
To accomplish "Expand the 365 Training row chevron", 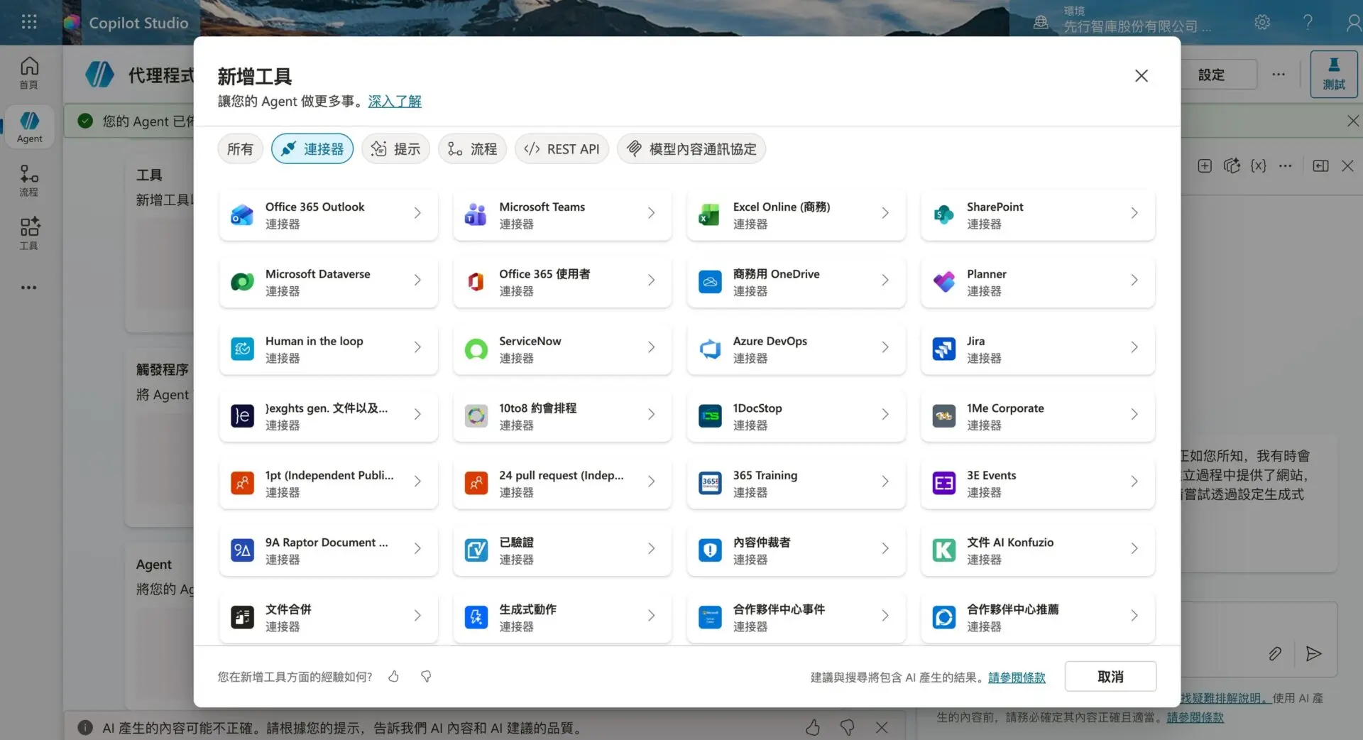I will pos(885,481).
